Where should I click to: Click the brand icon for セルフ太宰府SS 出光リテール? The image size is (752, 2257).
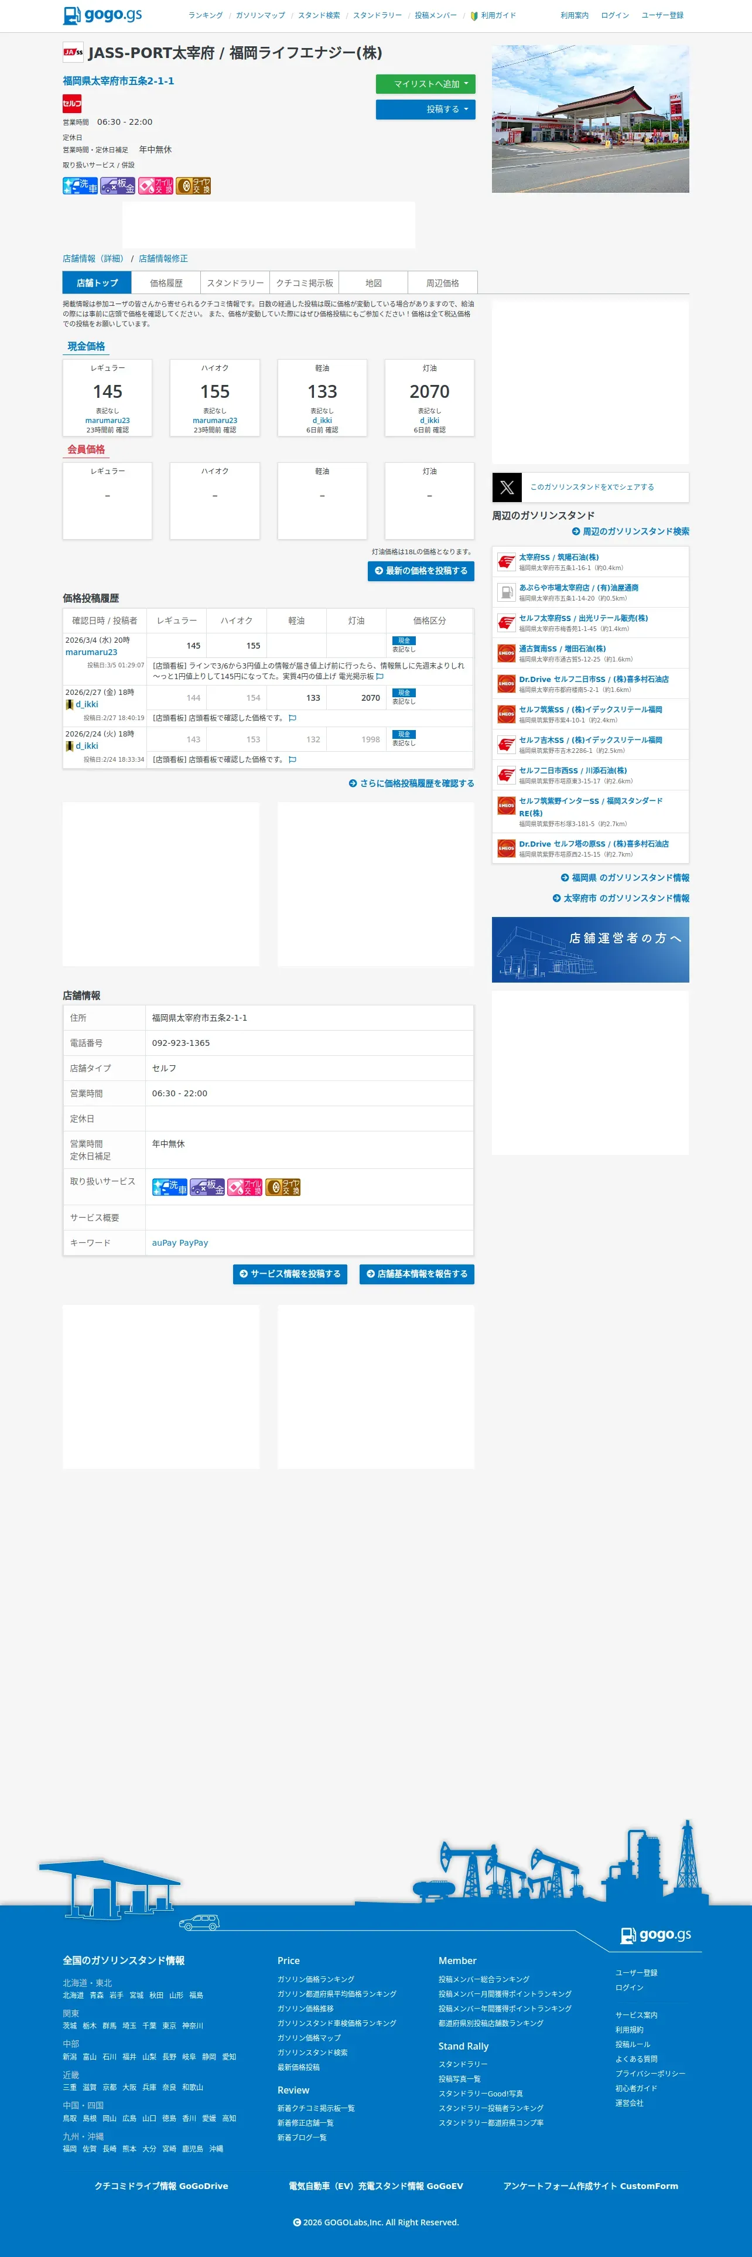pos(506,623)
